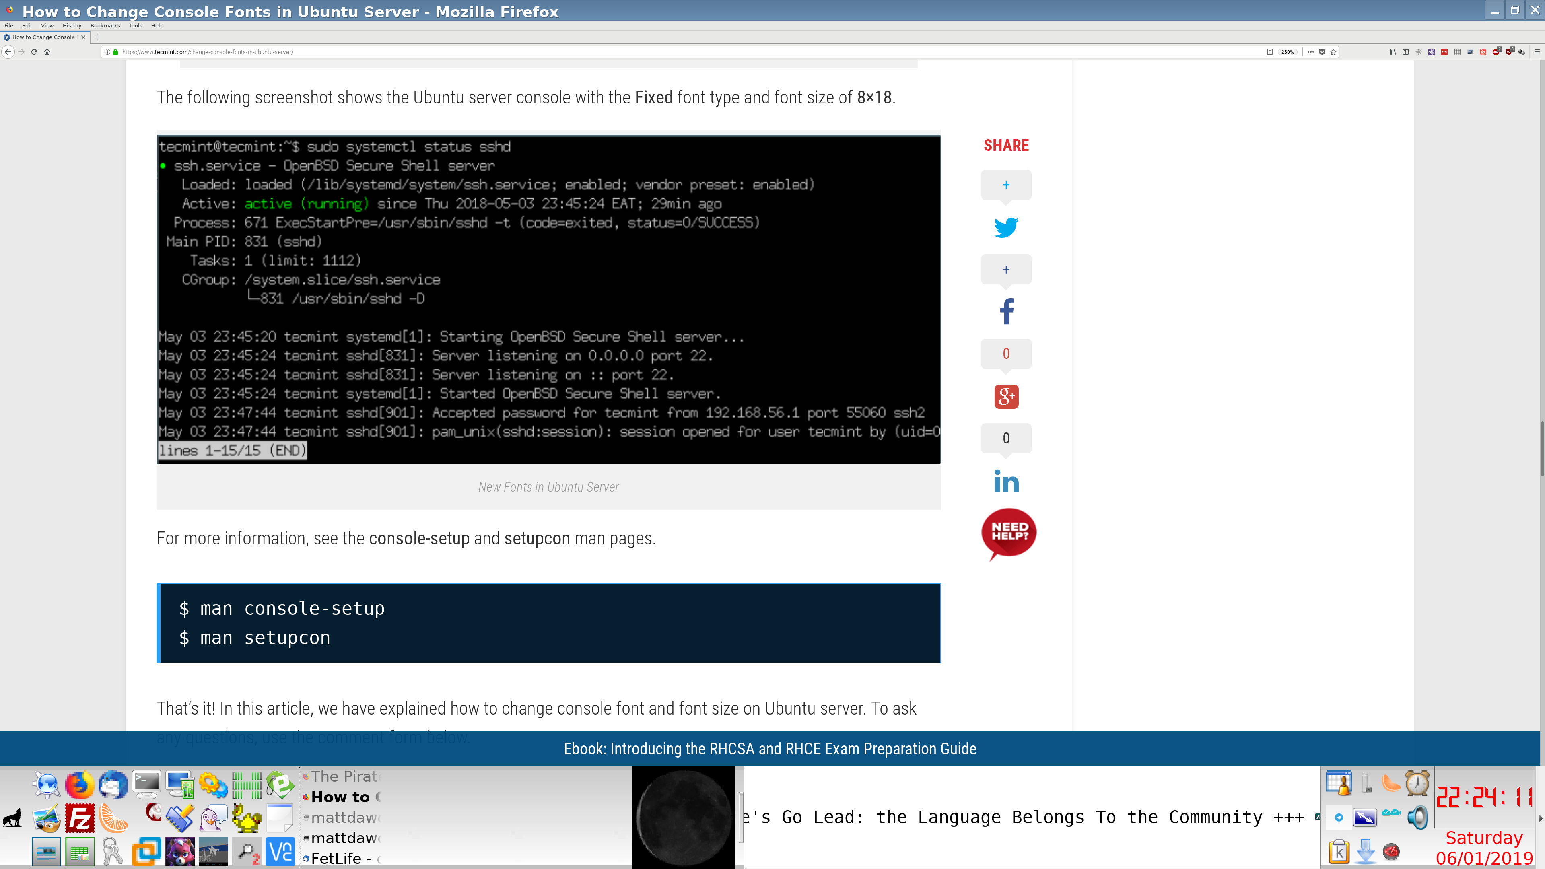
Task: Open the Bookmarks menu
Action: tap(105, 25)
